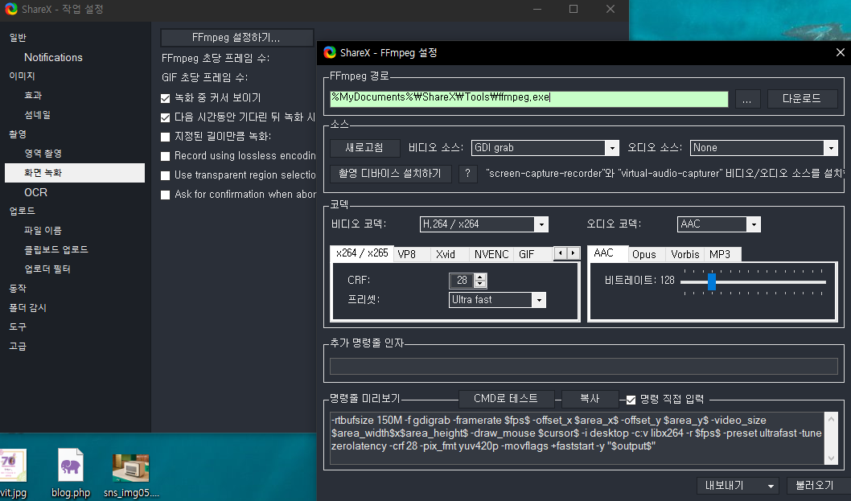Click the FFmpeg 경로 path input field
The height and width of the screenshot is (501, 851).
(528, 99)
